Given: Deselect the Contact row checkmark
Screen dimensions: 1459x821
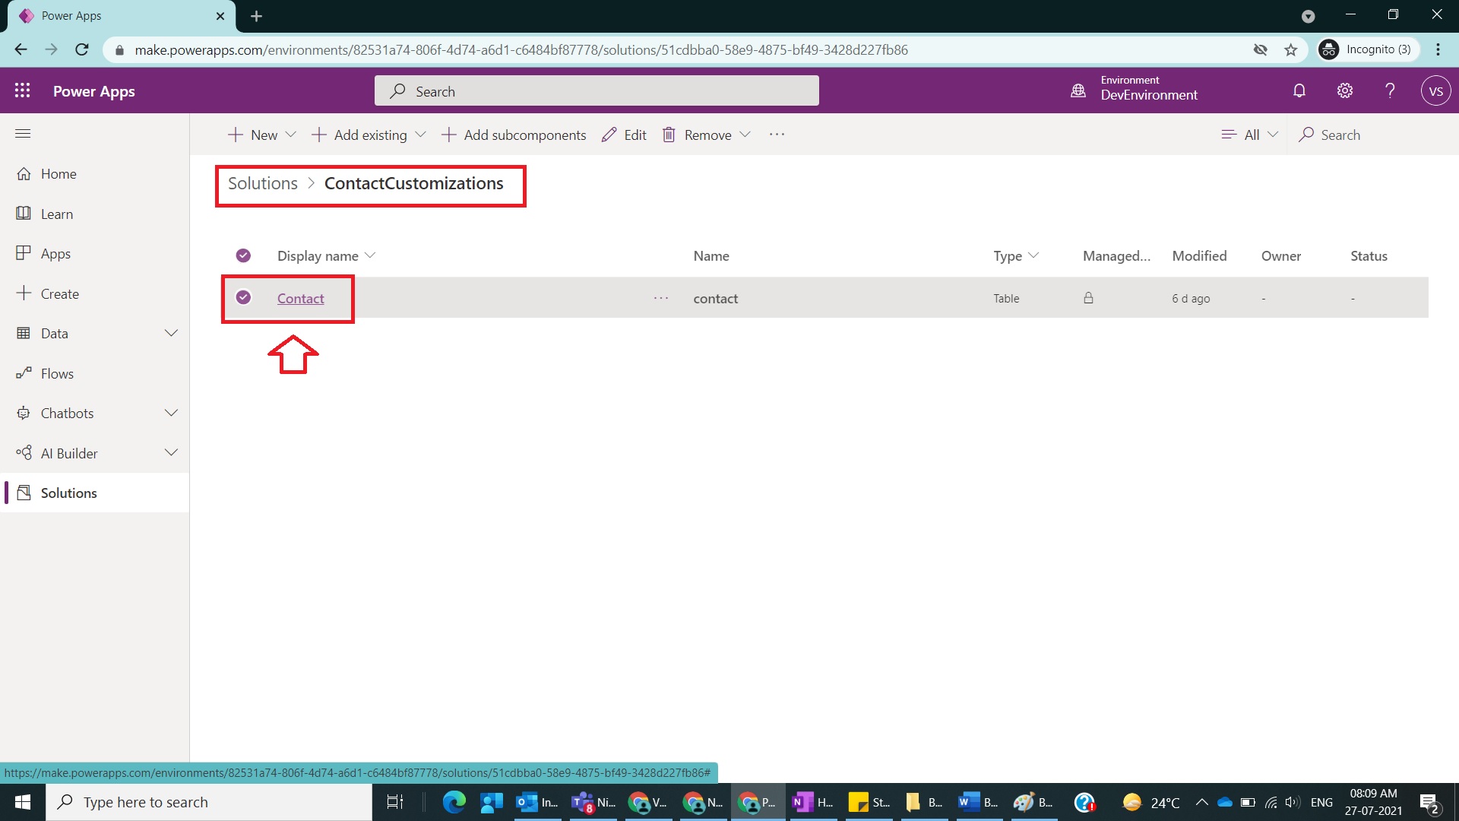Looking at the screenshot, I should pyautogui.click(x=243, y=297).
